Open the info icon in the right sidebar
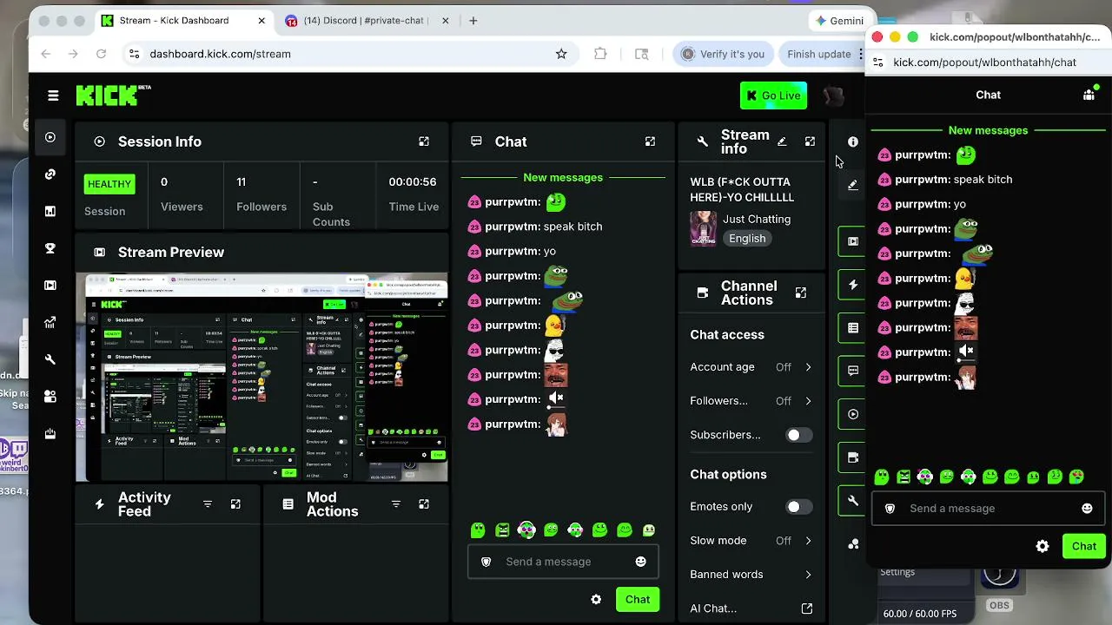 [853, 141]
